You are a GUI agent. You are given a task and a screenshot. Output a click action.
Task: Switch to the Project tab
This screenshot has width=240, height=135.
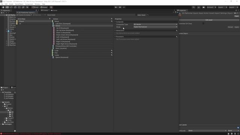[4, 87]
